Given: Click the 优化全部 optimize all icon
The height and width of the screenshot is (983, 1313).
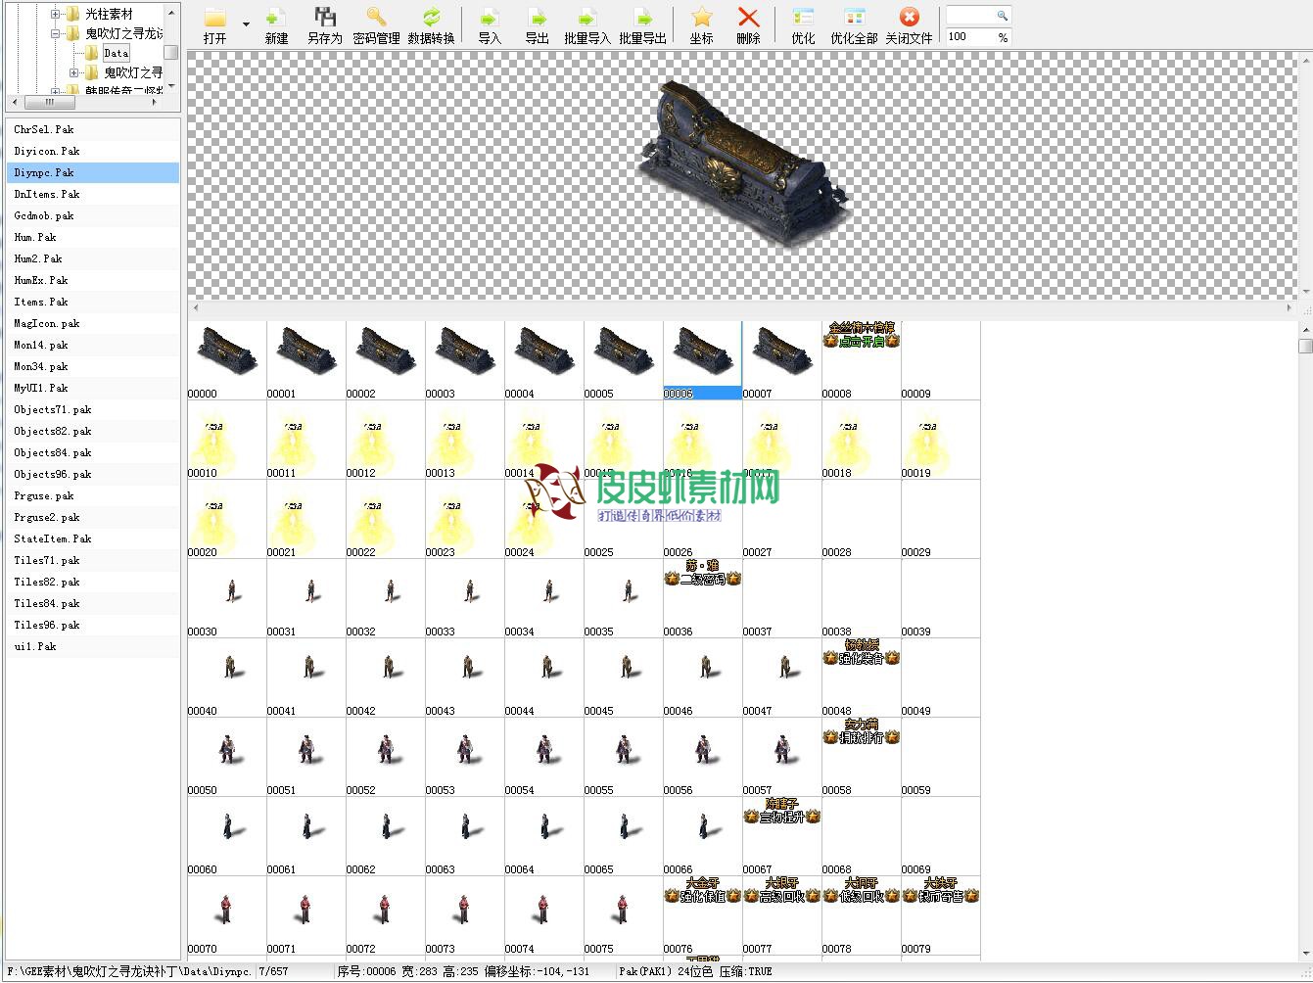Looking at the screenshot, I should [854, 18].
